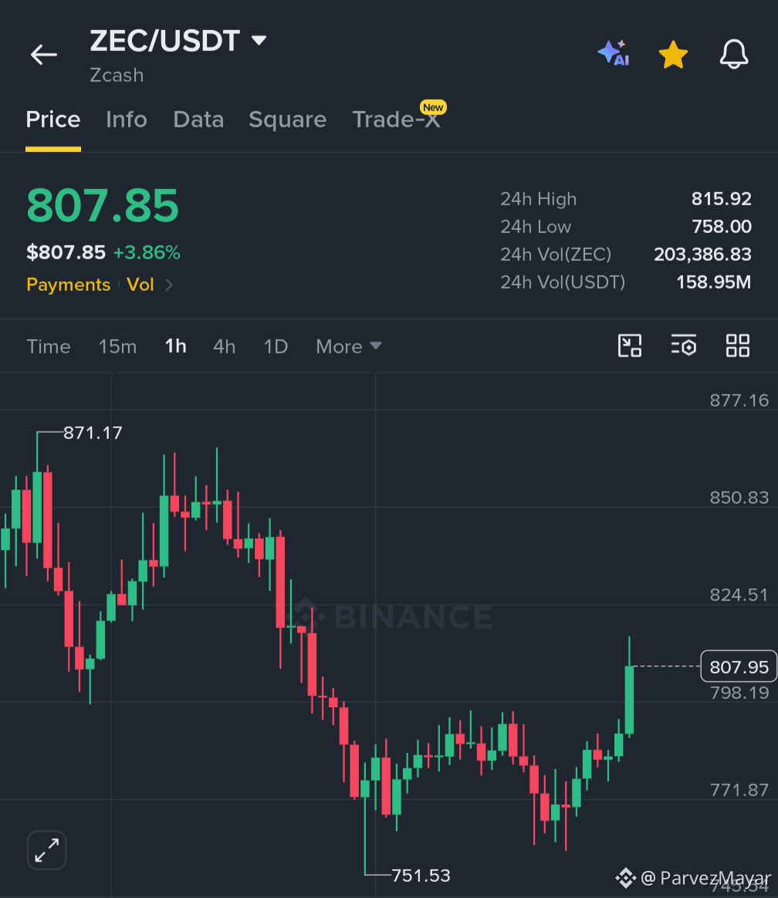
Task: Tap the 24h High value 815.92
Action: click(722, 199)
